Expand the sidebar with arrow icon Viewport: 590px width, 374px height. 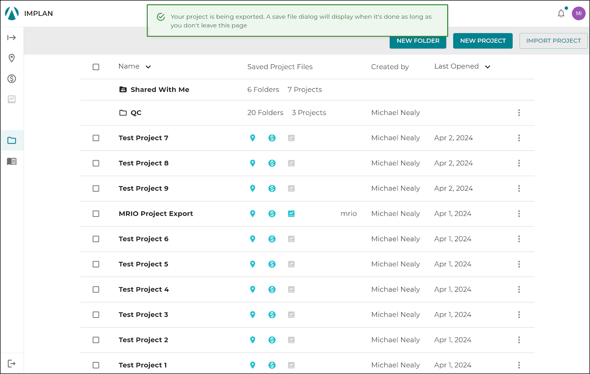point(12,38)
